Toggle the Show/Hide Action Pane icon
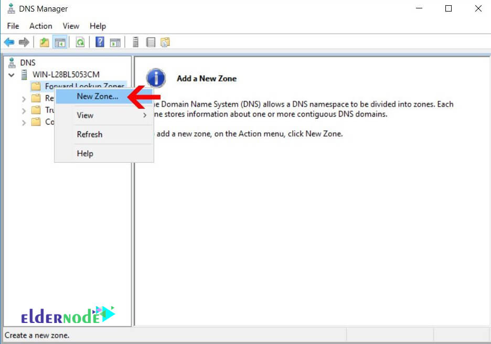This screenshot has width=491, height=344. click(x=115, y=43)
